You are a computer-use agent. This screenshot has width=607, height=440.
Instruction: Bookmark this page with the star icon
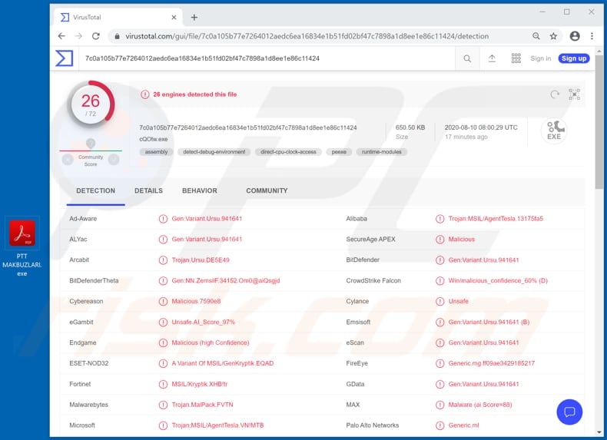[x=553, y=36]
